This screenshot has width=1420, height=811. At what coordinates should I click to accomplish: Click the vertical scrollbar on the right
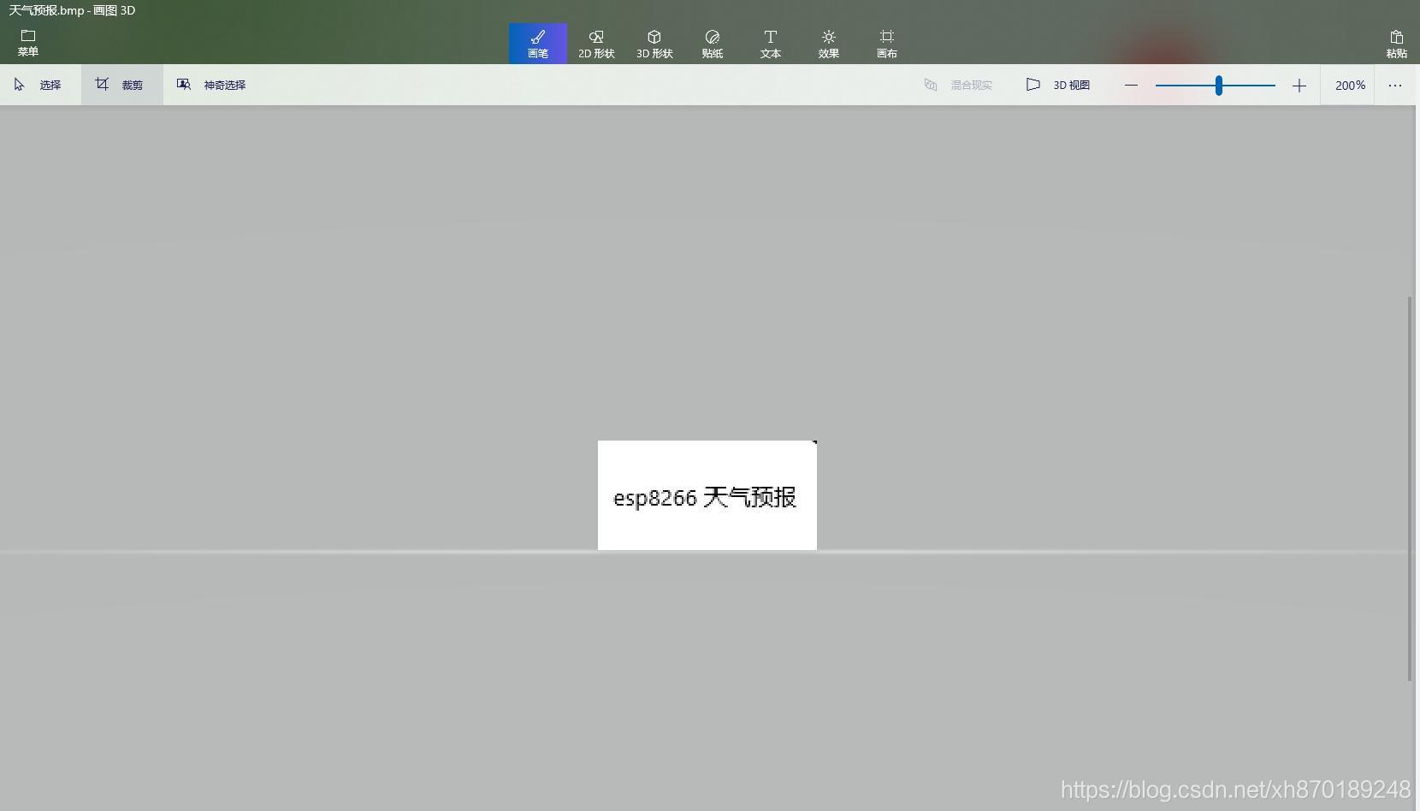[1411, 488]
